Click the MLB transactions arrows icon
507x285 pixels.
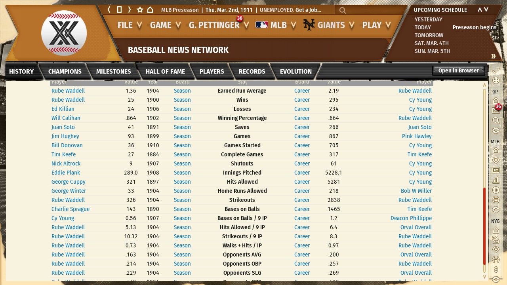pyautogui.click(x=496, y=200)
